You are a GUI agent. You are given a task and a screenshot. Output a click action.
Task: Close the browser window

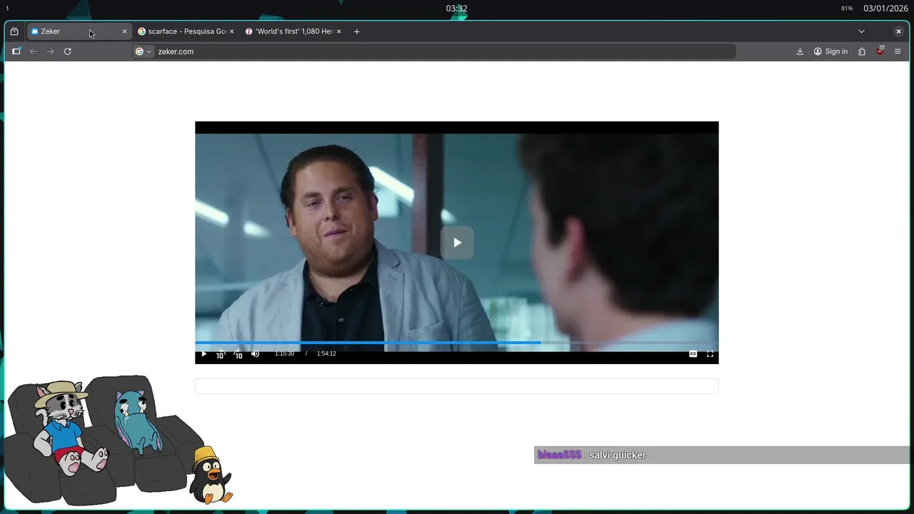[898, 31]
